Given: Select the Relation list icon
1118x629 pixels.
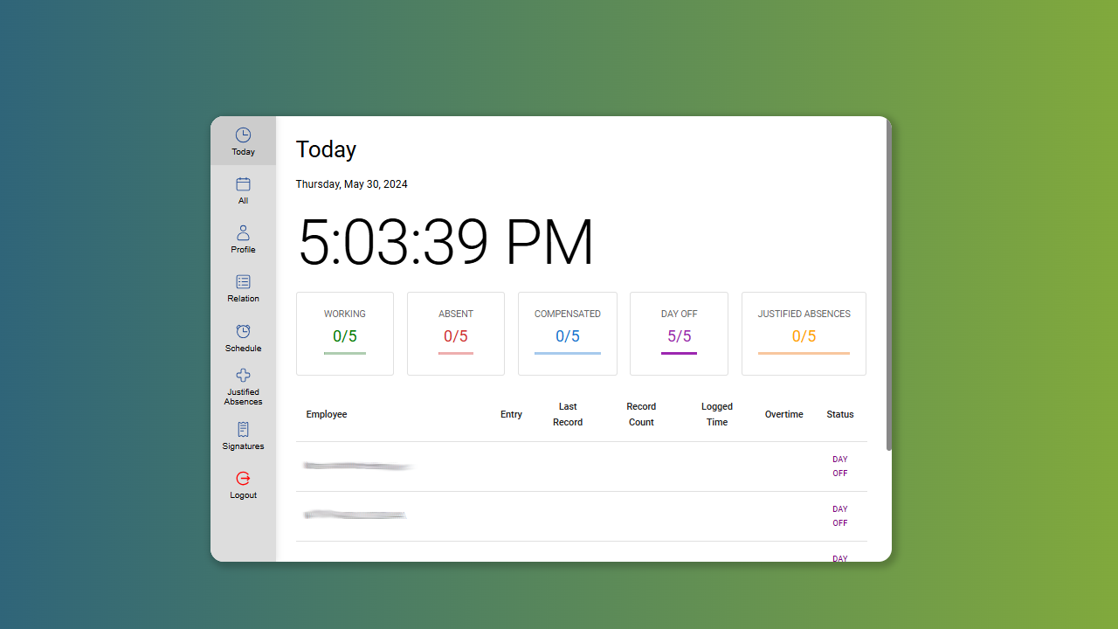Looking at the screenshot, I should [243, 282].
